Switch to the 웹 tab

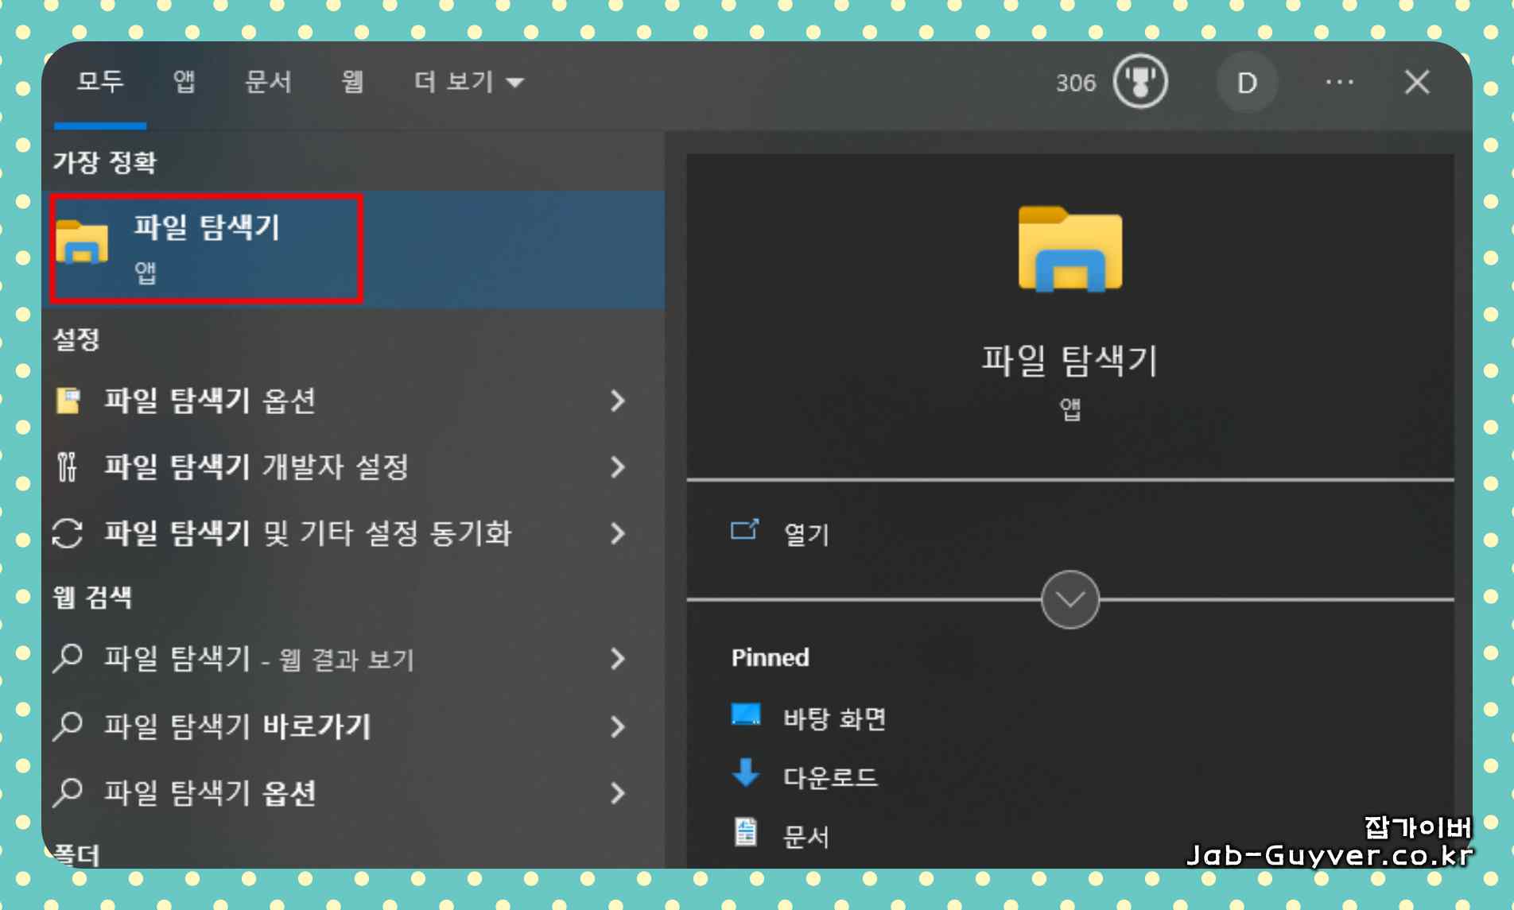(352, 81)
